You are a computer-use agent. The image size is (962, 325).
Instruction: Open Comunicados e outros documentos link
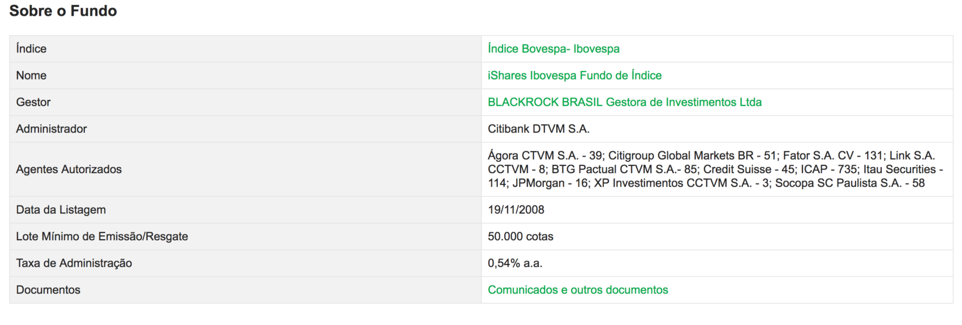(578, 290)
